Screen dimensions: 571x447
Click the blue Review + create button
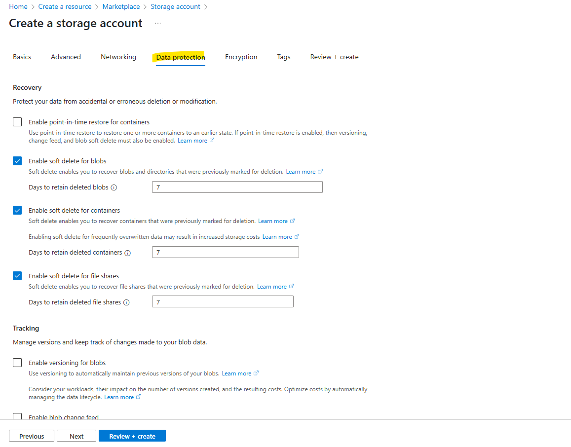[132, 436]
